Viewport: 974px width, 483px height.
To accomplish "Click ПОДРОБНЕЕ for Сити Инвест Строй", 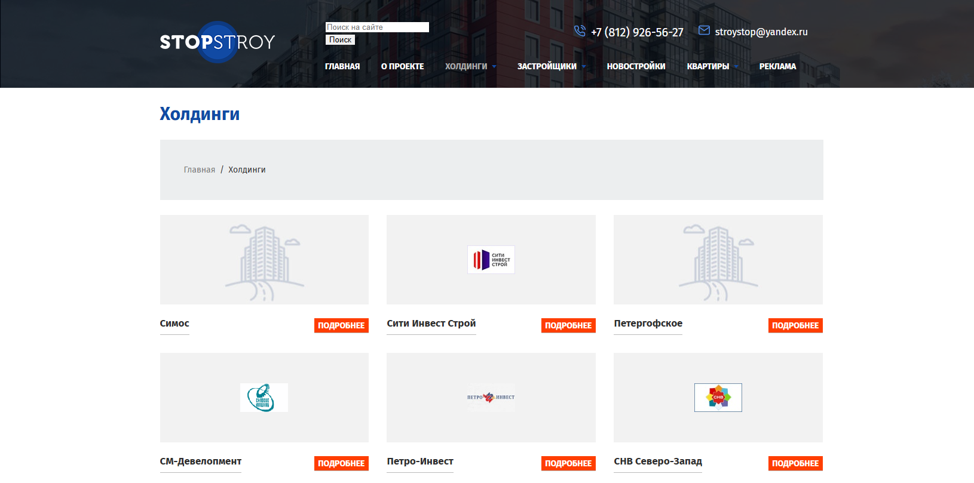I will pos(568,325).
